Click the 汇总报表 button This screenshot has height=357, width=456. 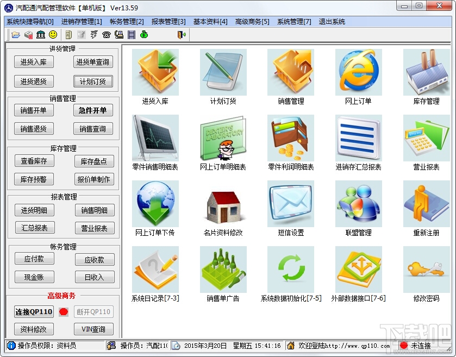[x=35, y=228]
